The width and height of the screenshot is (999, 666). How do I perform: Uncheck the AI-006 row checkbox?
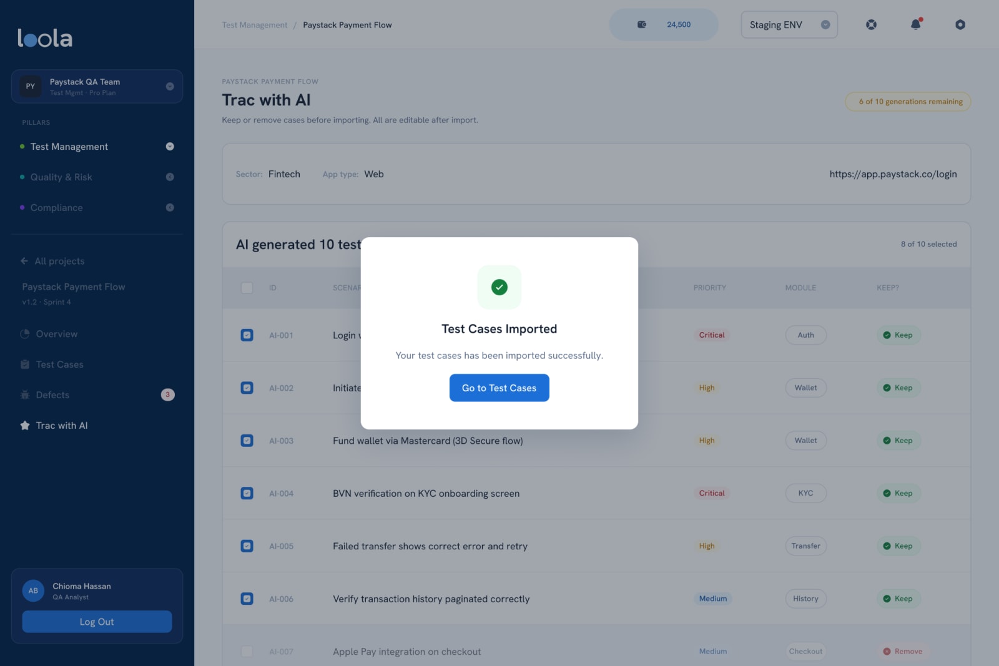click(x=247, y=599)
